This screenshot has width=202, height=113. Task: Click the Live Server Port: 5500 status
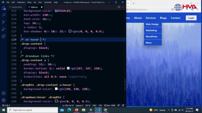pyautogui.click(x=110, y=105)
